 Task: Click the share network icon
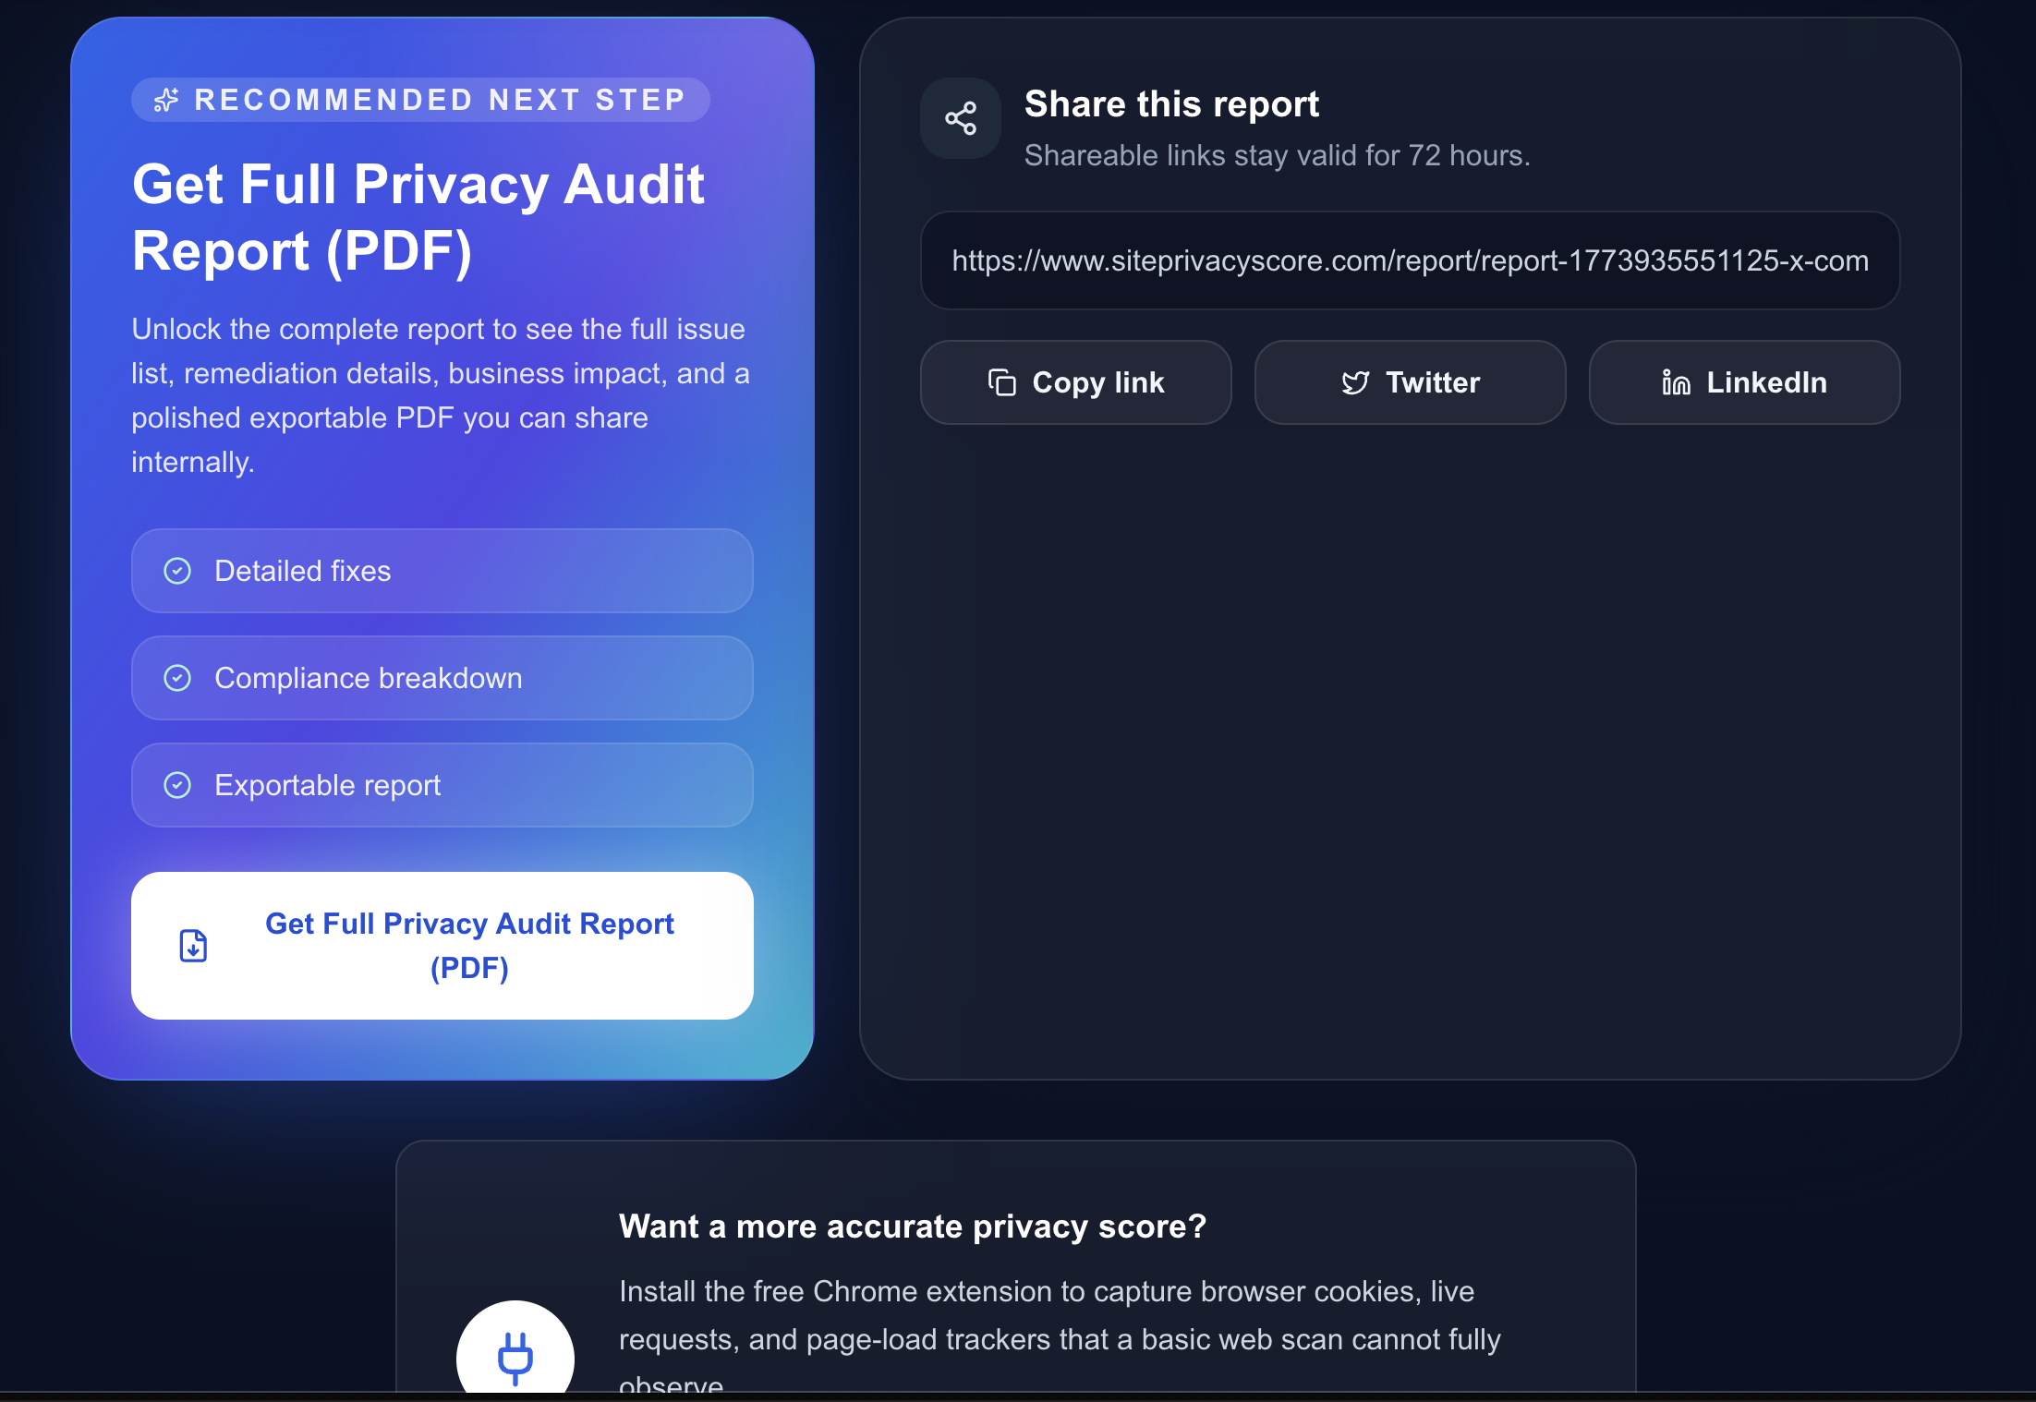(x=960, y=117)
